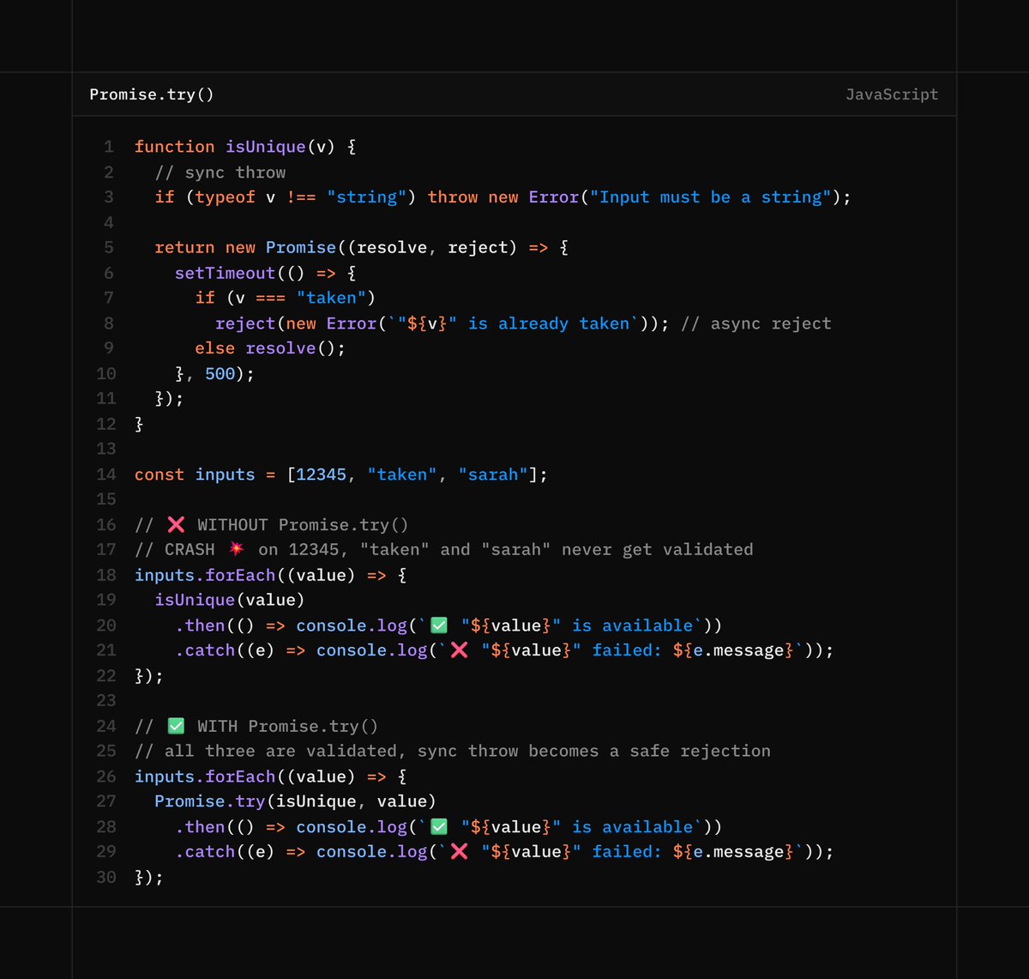Screen dimensions: 1029x979
Task: Click line number 14
Action: point(106,474)
